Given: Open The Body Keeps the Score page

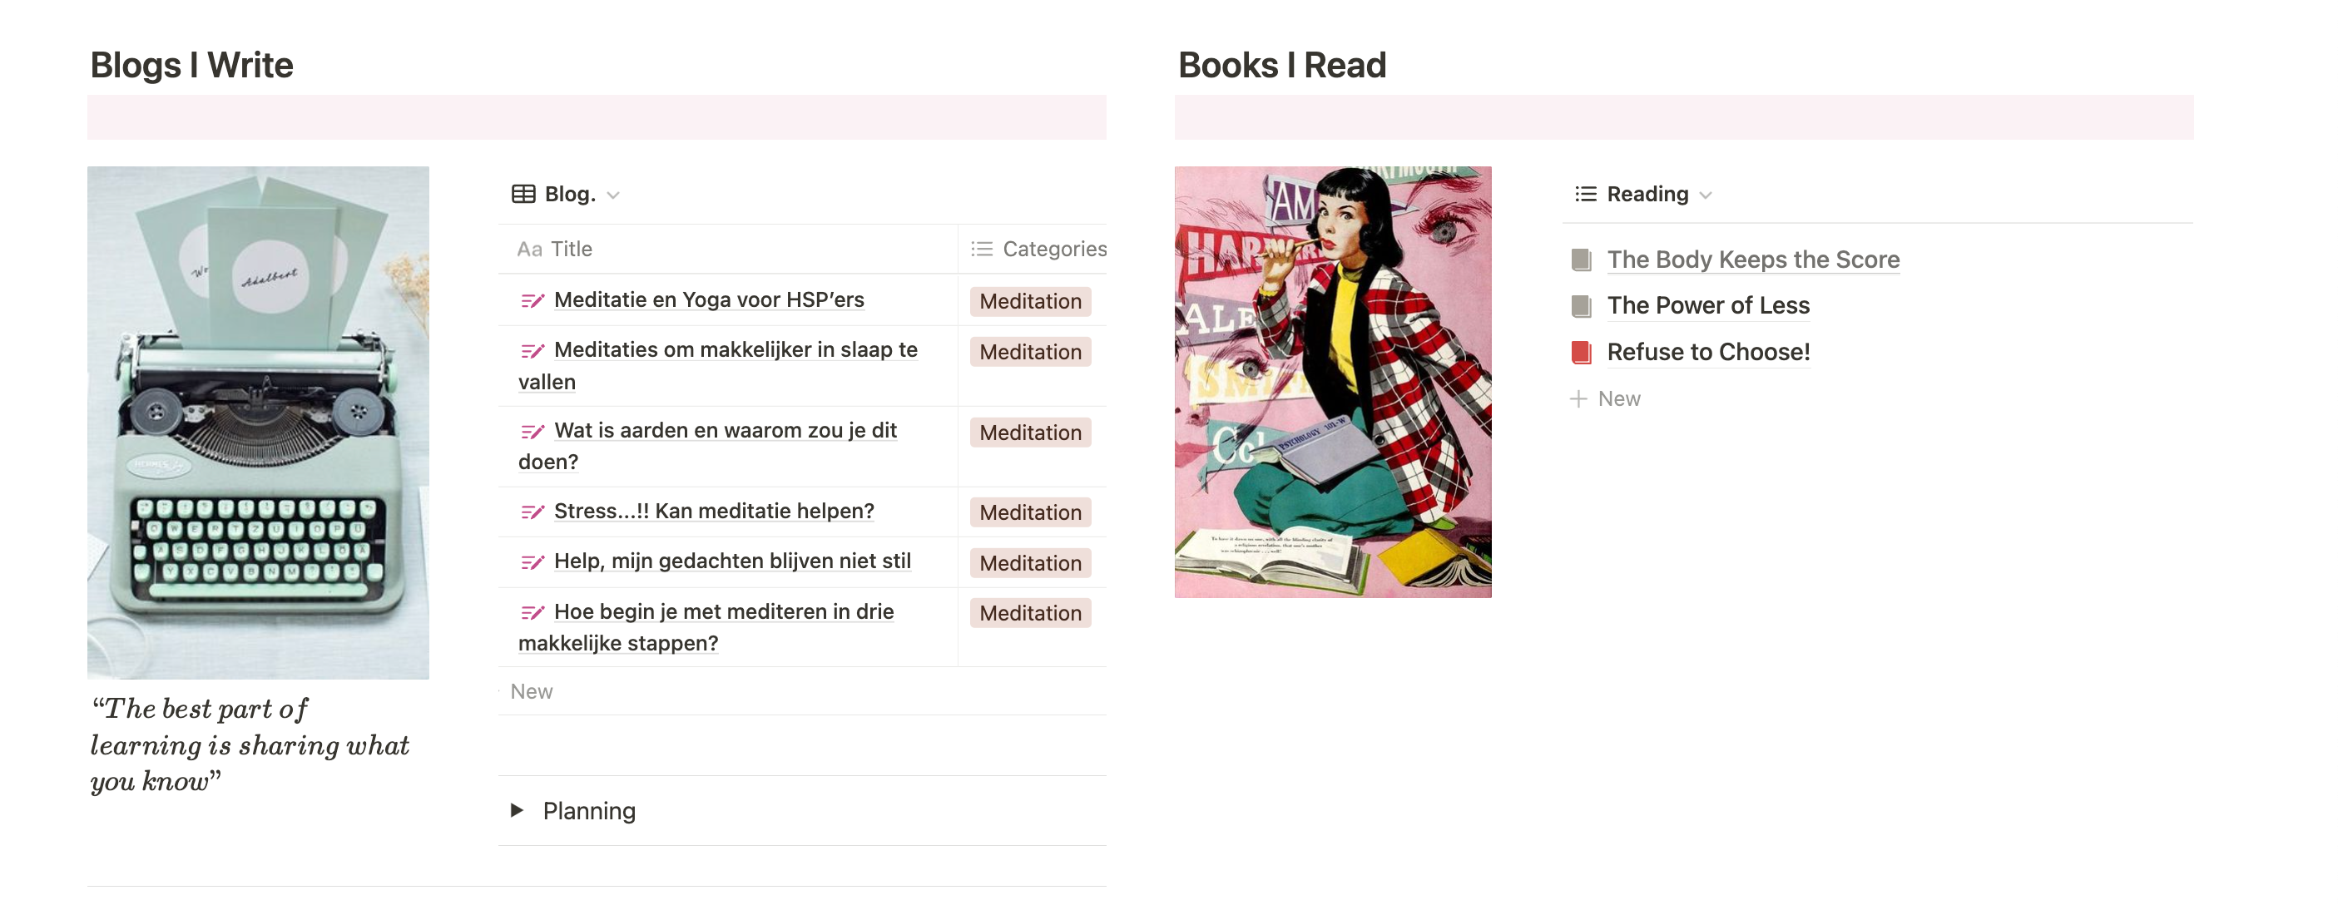Looking at the screenshot, I should click(1752, 260).
